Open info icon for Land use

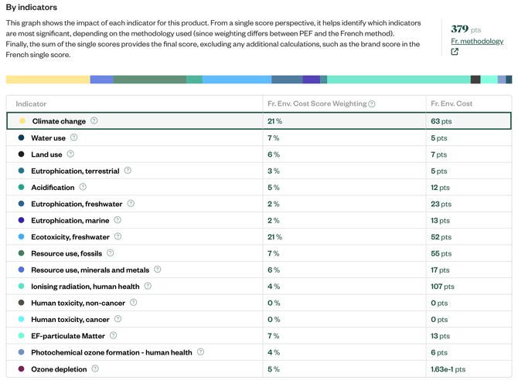(x=70, y=154)
